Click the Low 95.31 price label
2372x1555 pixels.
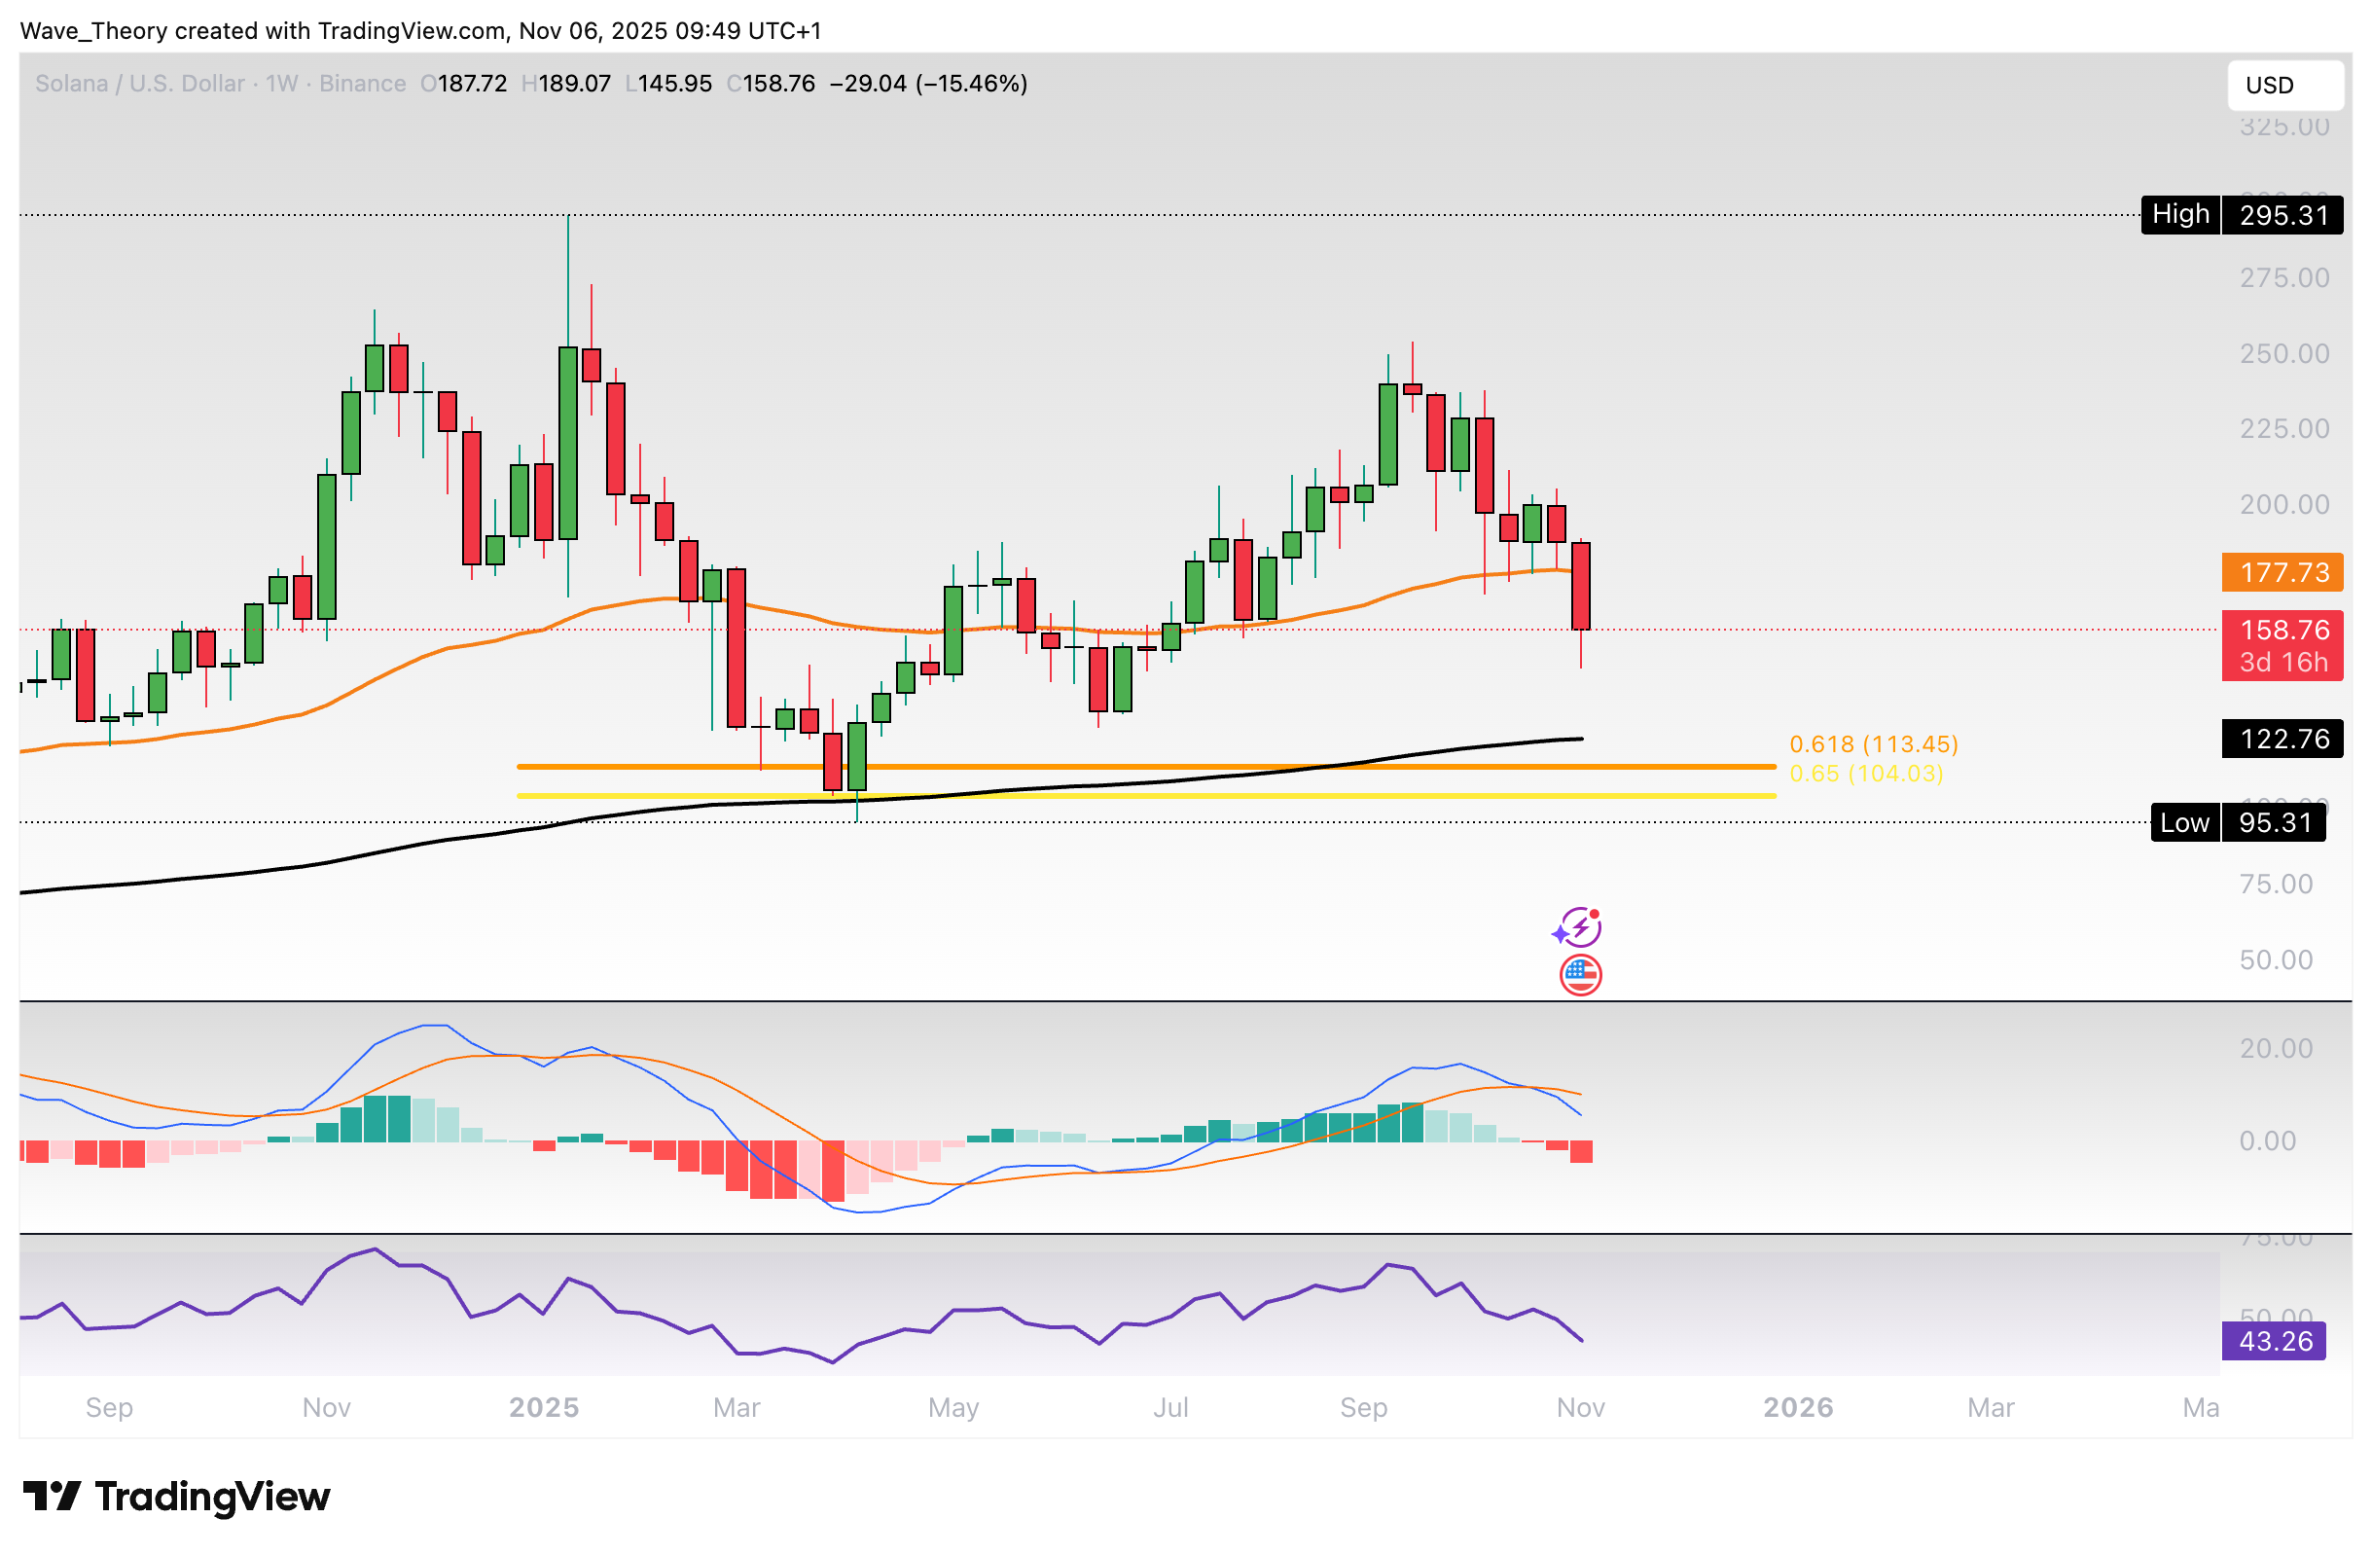pyautogui.click(x=2241, y=823)
